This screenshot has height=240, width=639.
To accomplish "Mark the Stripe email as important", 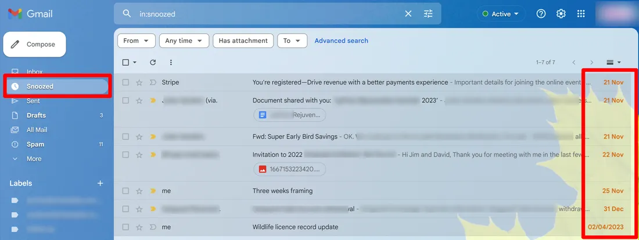I will coord(153,82).
